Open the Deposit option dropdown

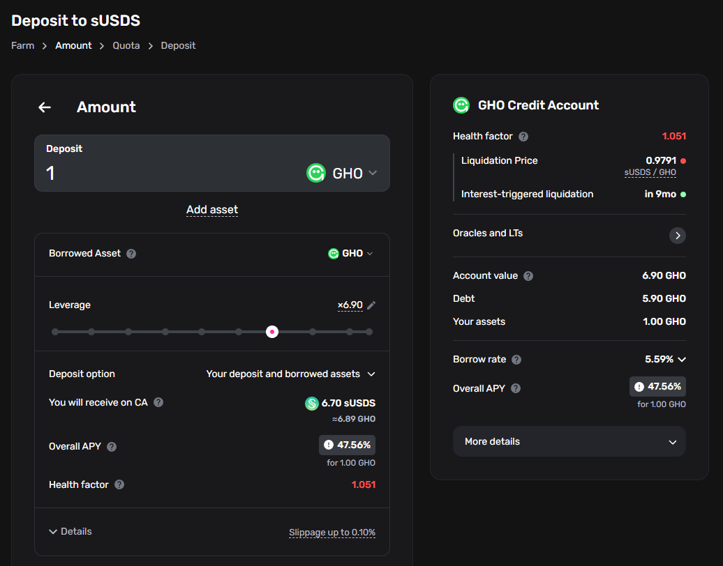290,374
